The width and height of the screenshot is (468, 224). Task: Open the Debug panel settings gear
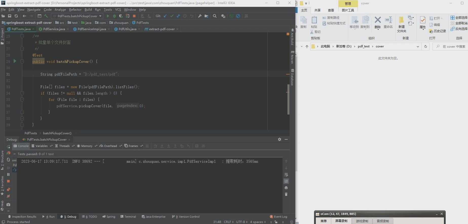(x=280, y=139)
